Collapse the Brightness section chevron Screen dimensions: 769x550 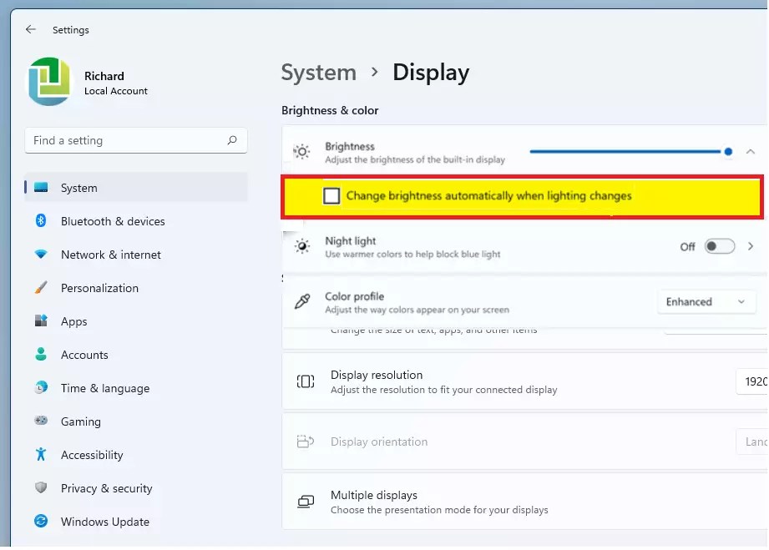coord(751,151)
